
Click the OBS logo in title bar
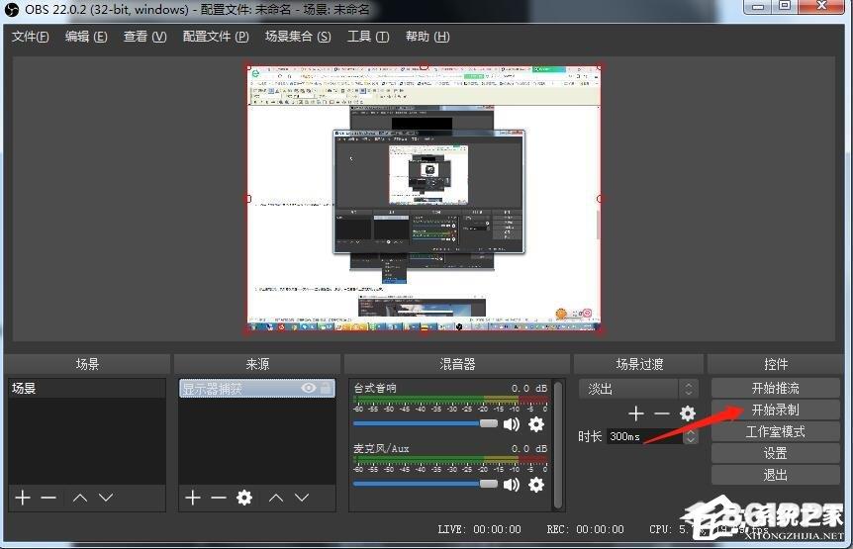(11, 9)
